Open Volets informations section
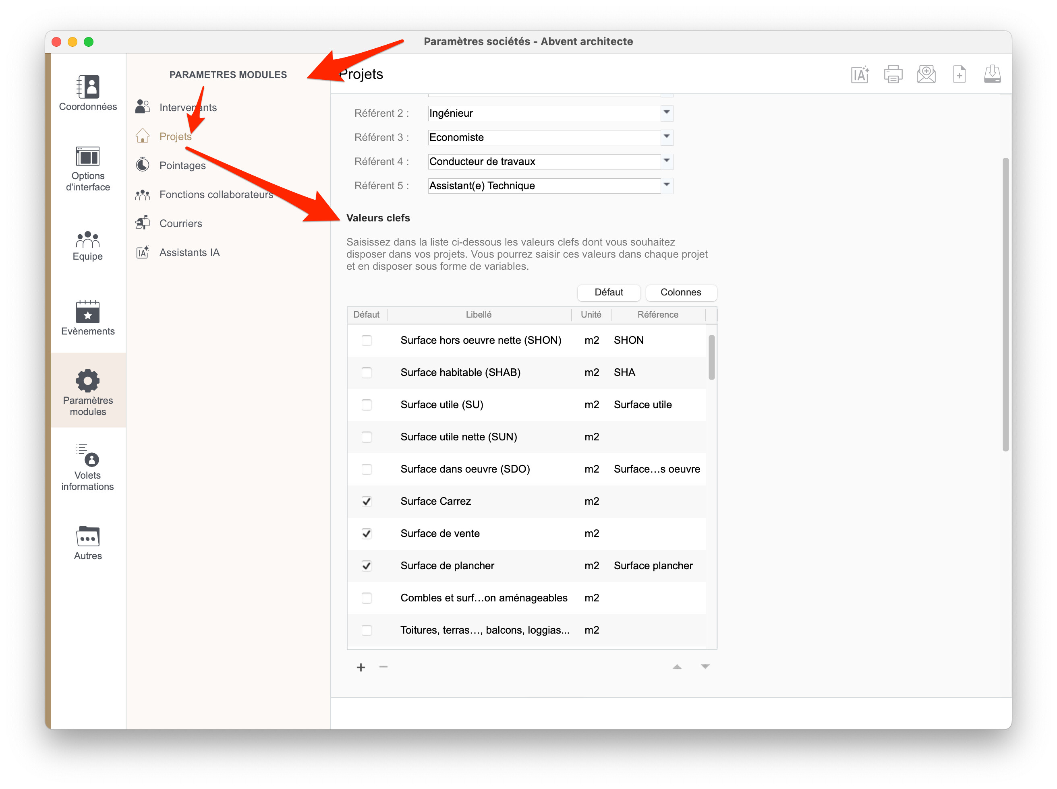This screenshot has width=1057, height=789. click(x=88, y=467)
